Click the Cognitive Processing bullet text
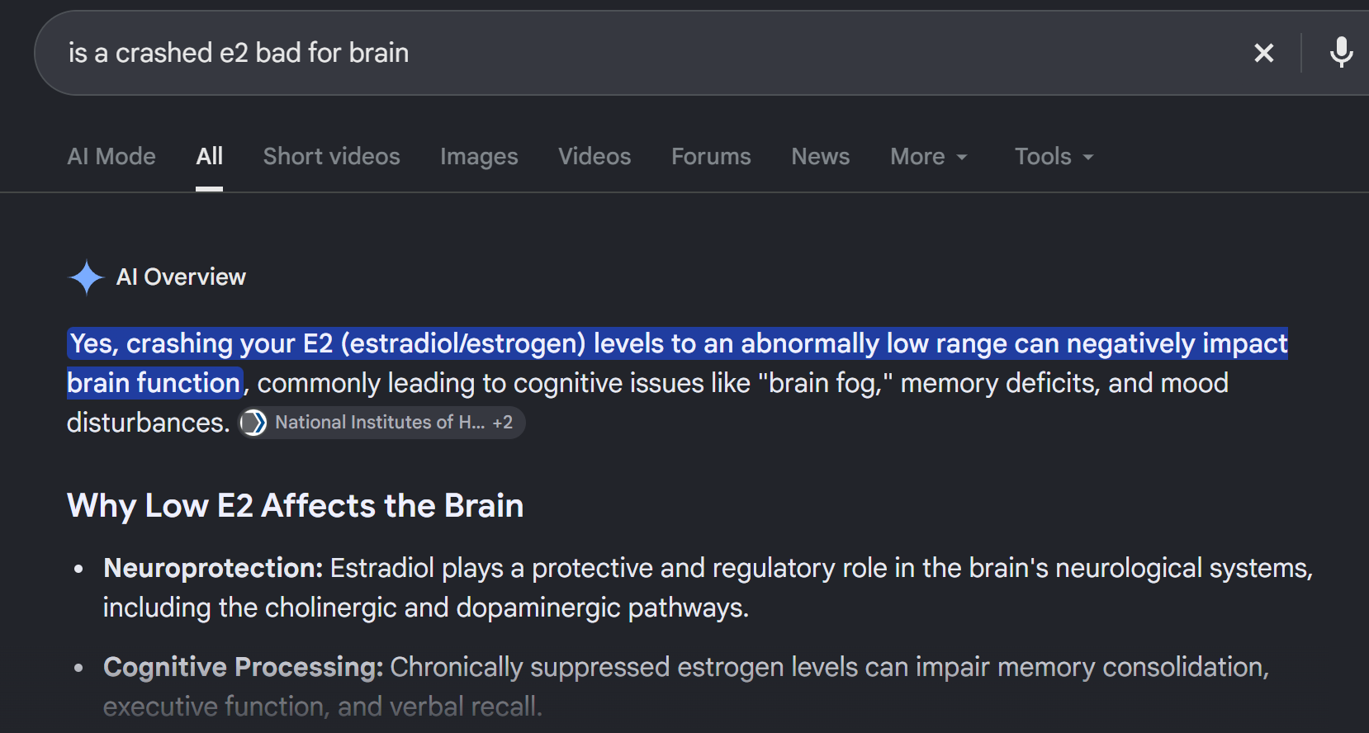Viewport: 1369px width, 733px height. pyautogui.click(x=685, y=687)
